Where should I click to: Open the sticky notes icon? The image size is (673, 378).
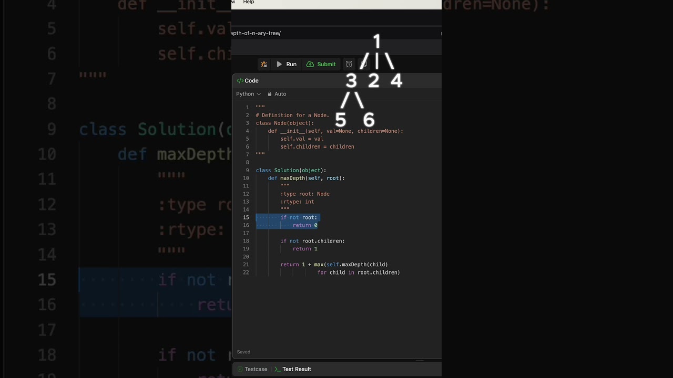pyautogui.click(x=363, y=65)
